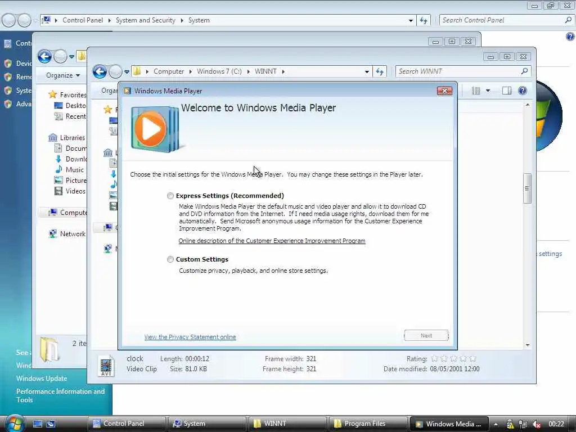Screen dimensions: 576x432
Task: Click the Next button in Media Player setup
Action: point(426,335)
